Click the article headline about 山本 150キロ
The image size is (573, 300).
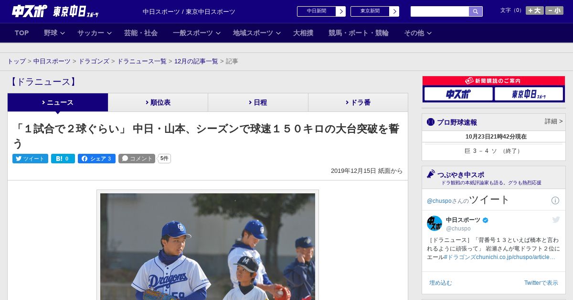(206, 136)
